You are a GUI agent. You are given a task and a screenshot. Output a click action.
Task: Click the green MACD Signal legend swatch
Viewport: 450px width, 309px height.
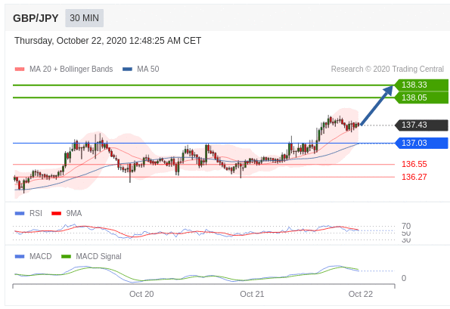[66, 256]
